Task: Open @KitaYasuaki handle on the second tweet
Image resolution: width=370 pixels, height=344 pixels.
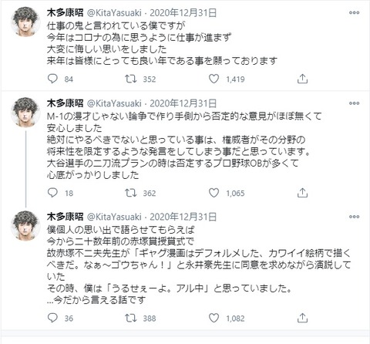Action: (114, 103)
